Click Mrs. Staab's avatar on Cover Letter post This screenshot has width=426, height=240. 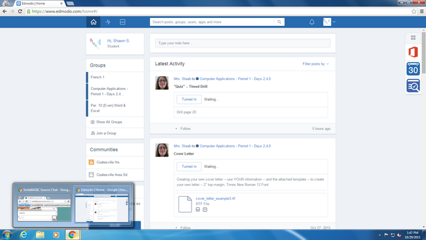pyautogui.click(x=162, y=150)
